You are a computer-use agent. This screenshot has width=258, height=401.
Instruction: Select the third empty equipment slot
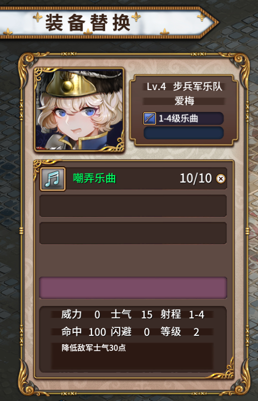(133, 233)
